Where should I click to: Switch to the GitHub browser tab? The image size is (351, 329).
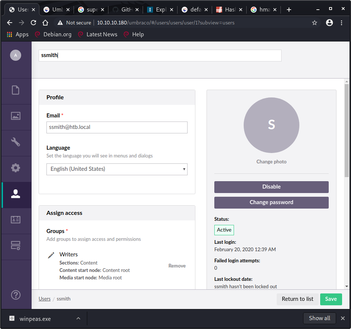pos(126,10)
